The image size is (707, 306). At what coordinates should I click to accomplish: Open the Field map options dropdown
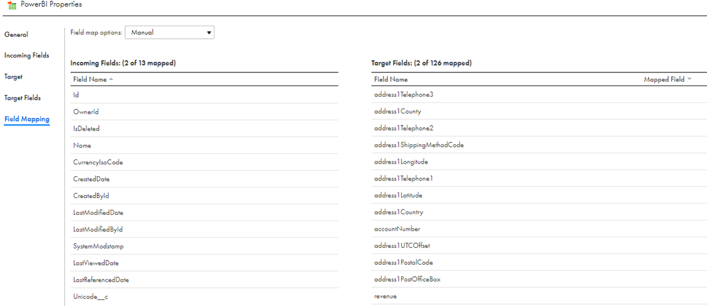tap(170, 32)
